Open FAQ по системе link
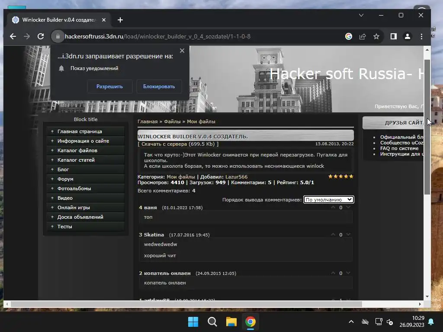 [399, 148]
